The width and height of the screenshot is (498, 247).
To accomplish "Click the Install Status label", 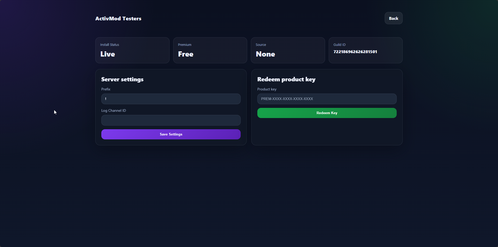I will pyautogui.click(x=110, y=45).
